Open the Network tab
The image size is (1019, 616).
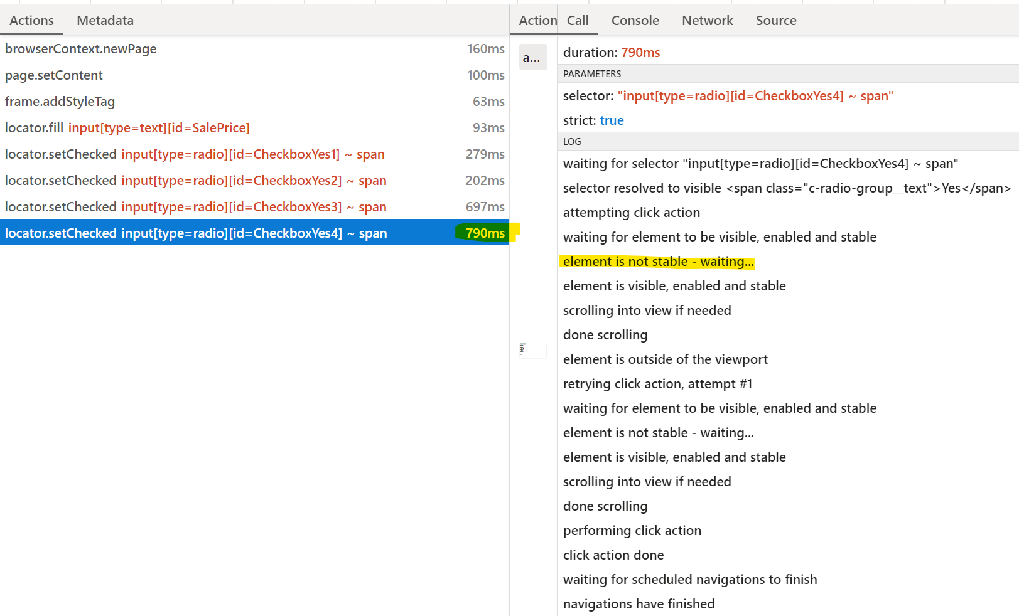pyautogui.click(x=707, y=20)
